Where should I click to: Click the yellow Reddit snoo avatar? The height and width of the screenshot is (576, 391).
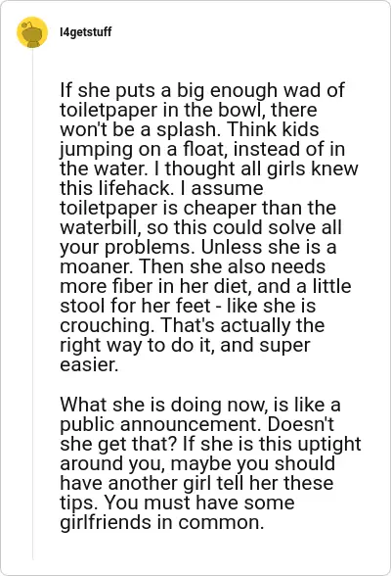(32, 32)
